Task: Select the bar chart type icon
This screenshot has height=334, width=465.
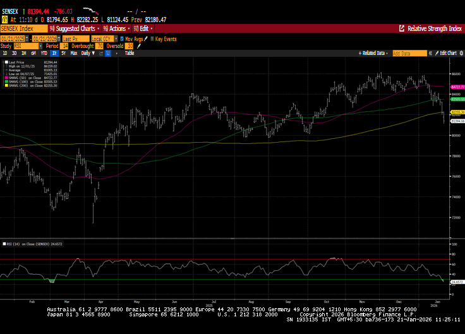Action: [108, 53]
